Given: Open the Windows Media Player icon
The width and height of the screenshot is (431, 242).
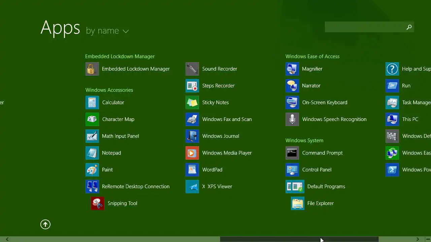Looking at the screenshot, I should (192, 153).
